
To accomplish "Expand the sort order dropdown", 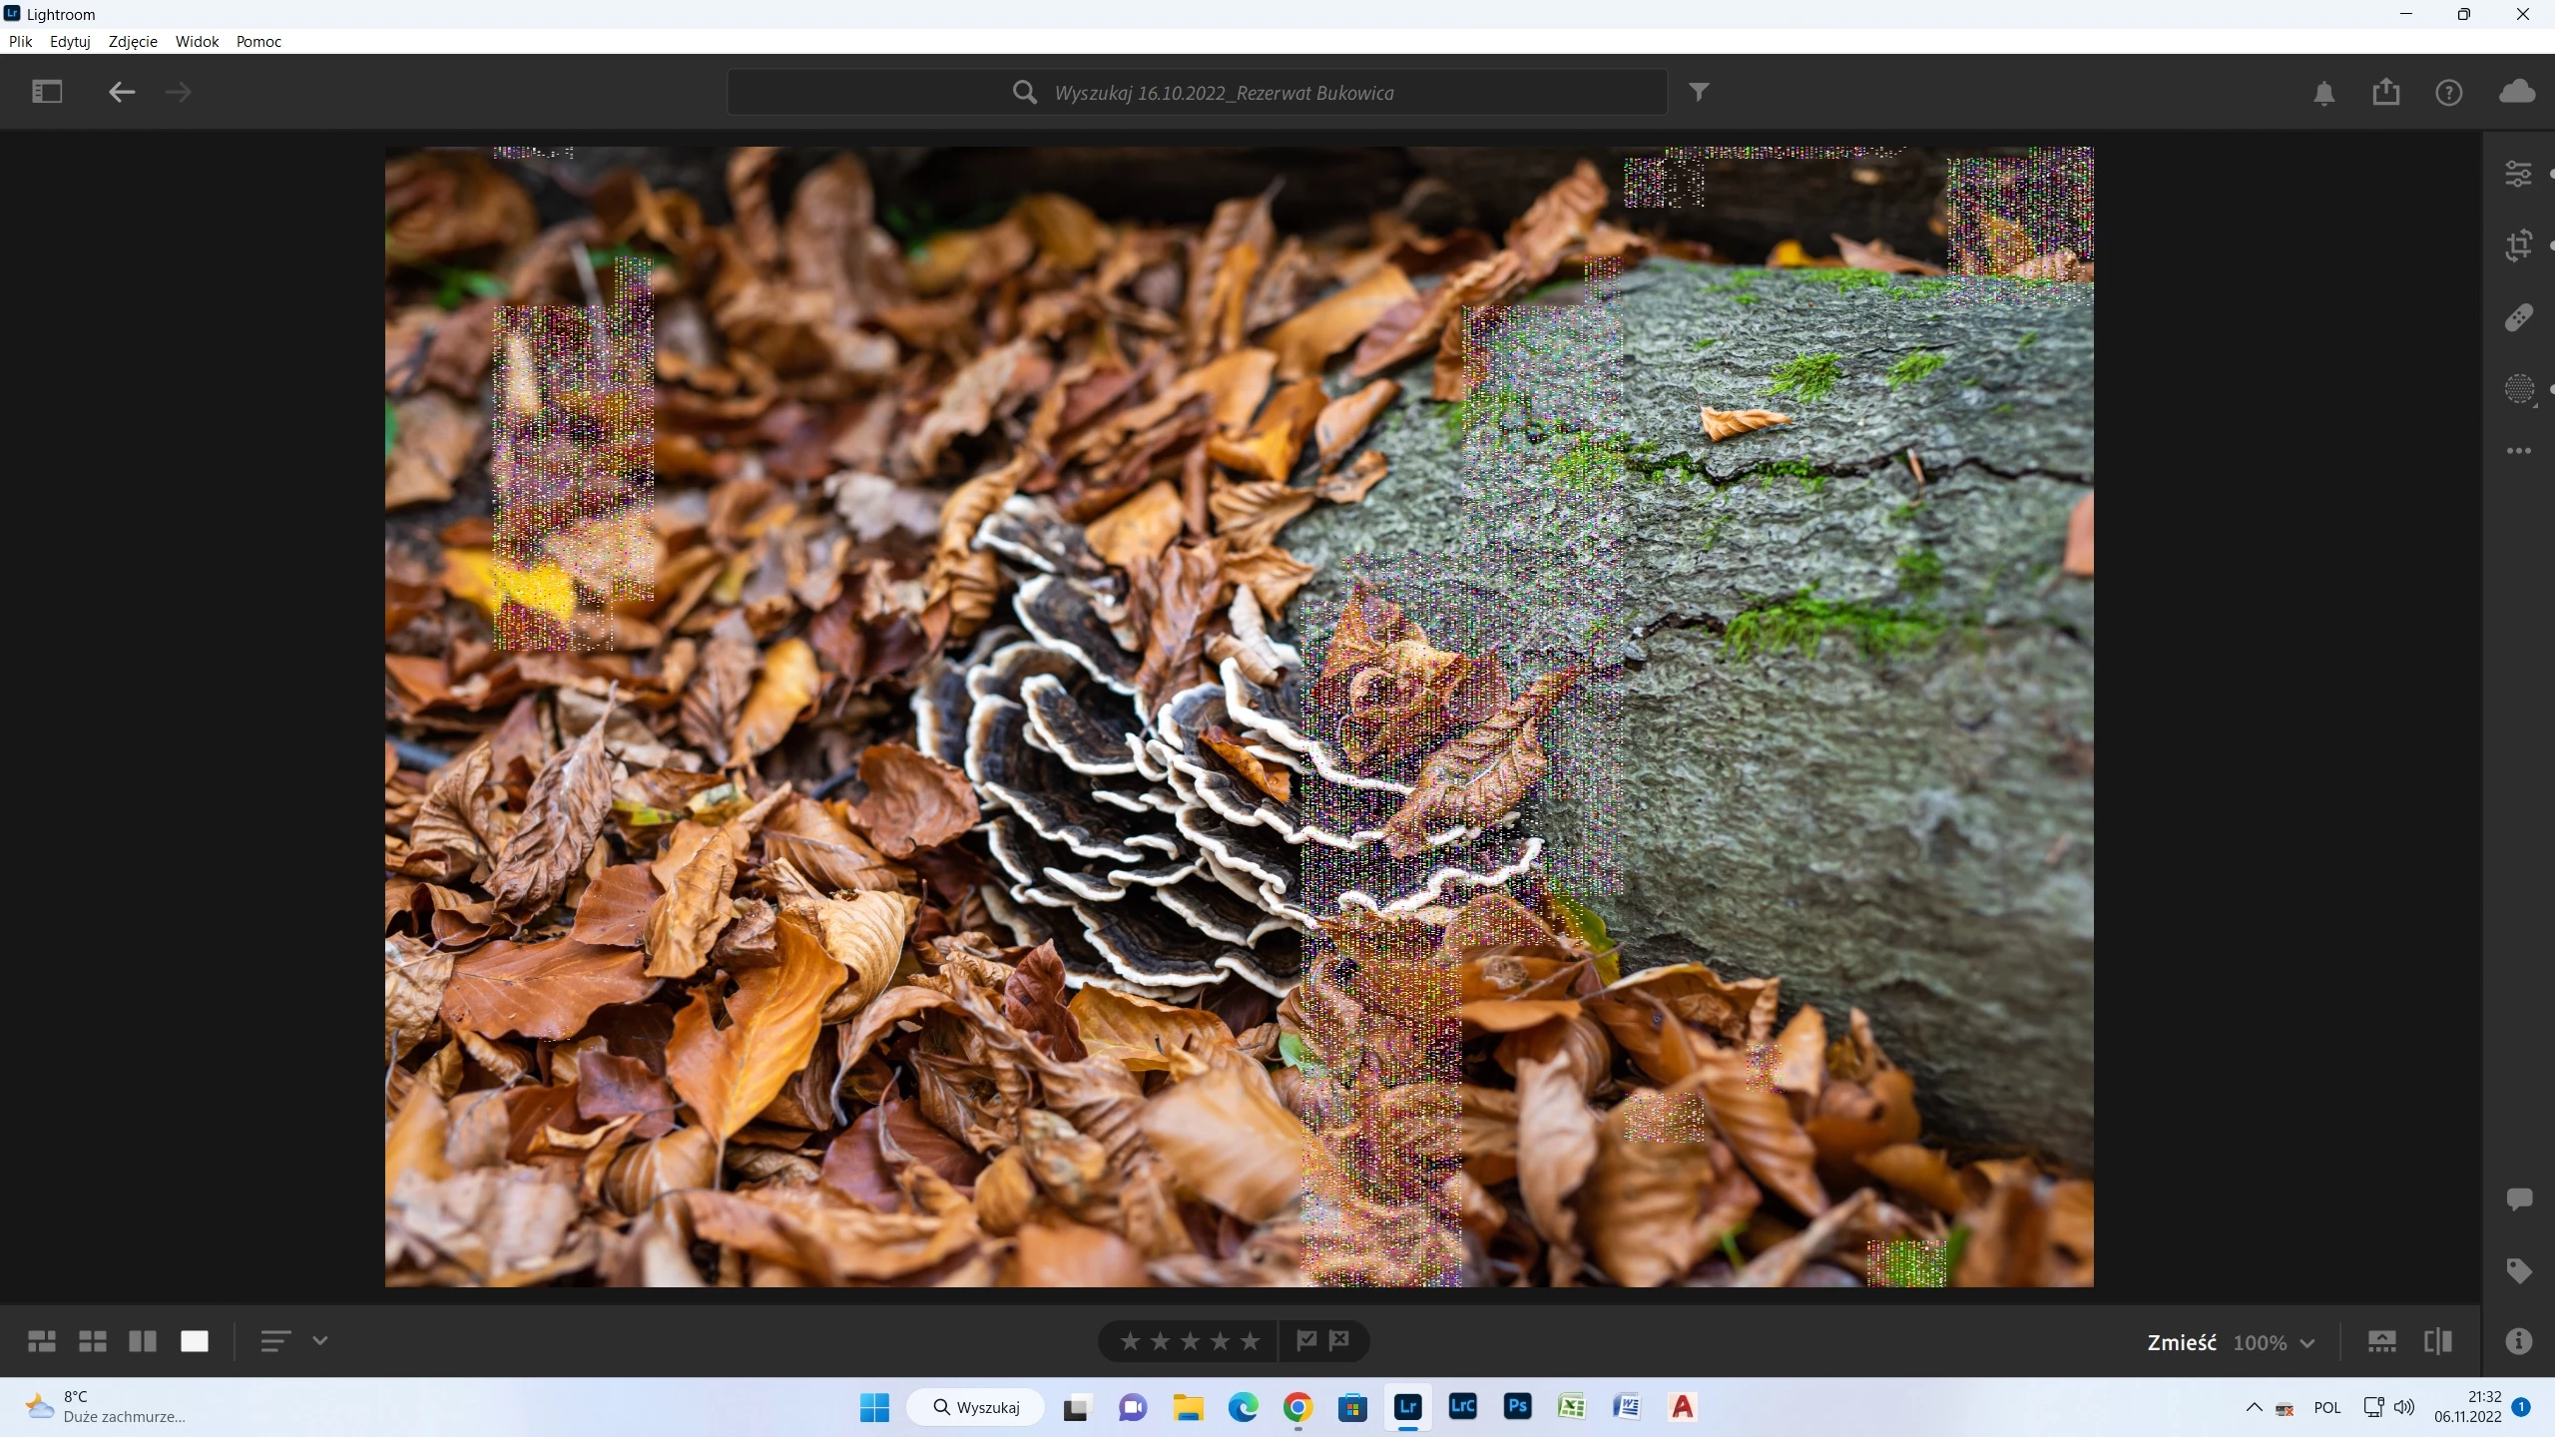I will (319, 1341).
